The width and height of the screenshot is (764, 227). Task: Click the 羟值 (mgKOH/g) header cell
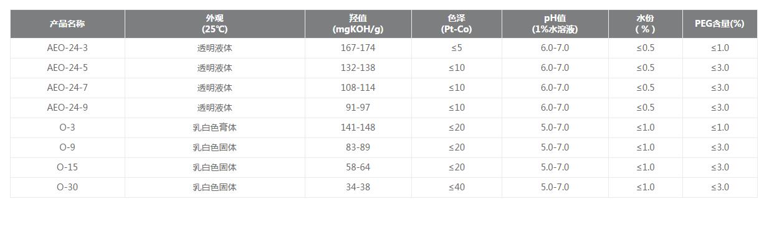(x=358, y=24)
